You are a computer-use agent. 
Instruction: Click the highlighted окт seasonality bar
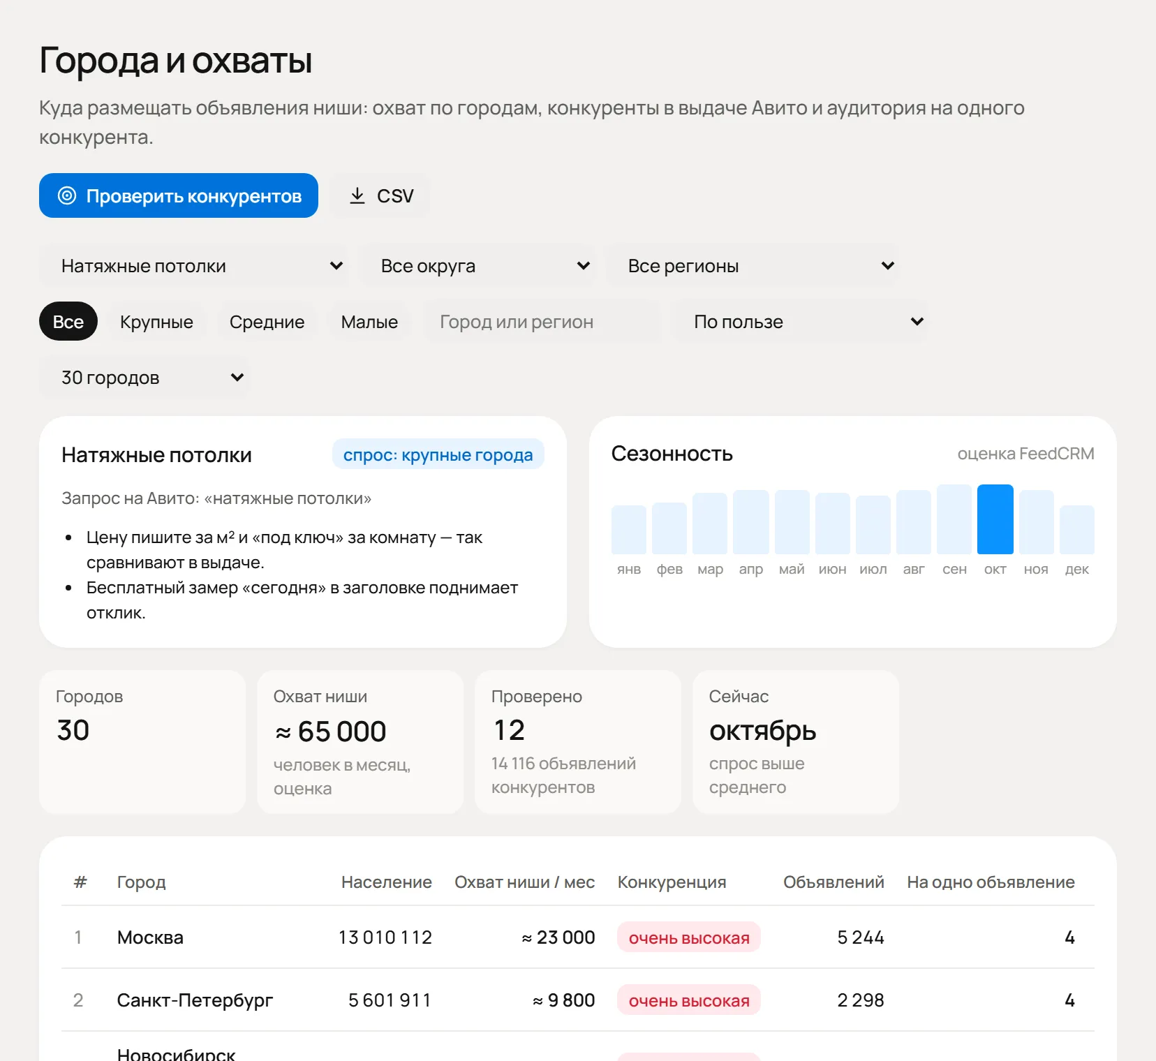tap(995, 519)
